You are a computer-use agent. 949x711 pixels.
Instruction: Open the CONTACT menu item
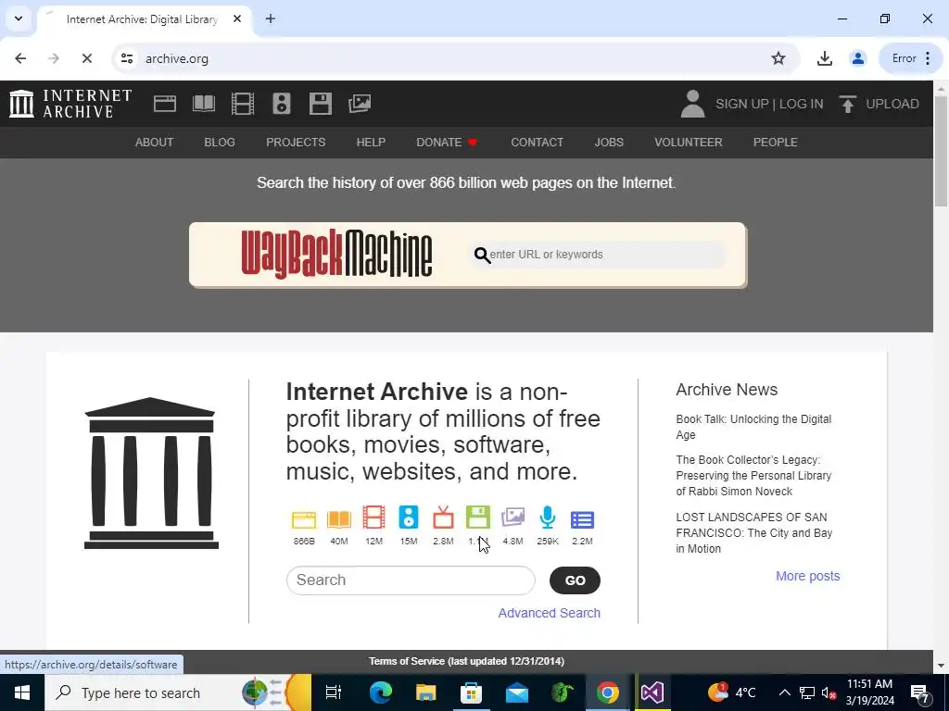(x=537, y=142)
